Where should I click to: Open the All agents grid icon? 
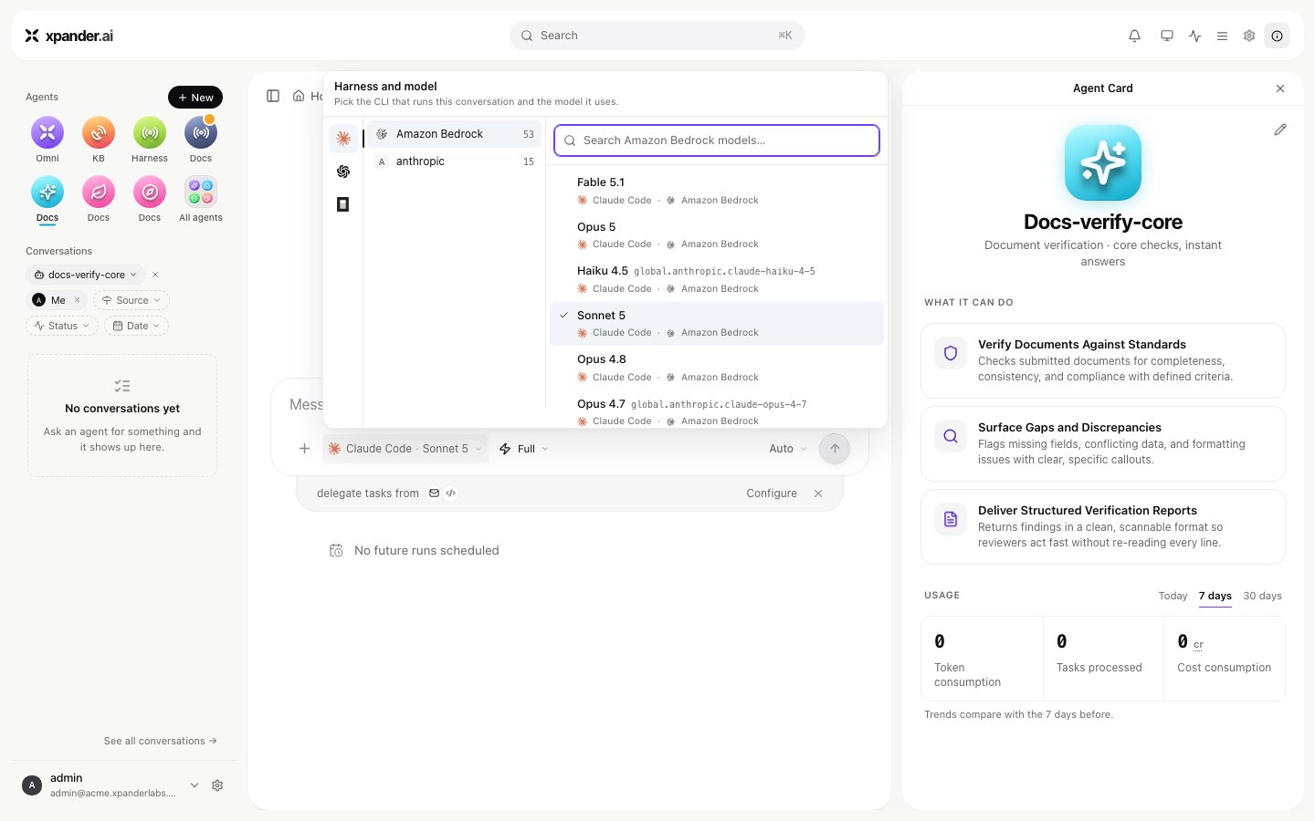201,192
